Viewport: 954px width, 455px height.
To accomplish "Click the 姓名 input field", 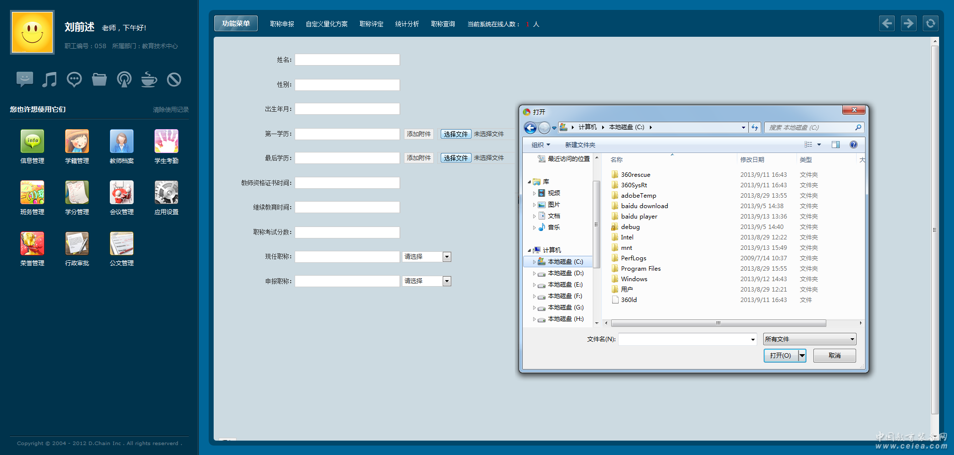I will 347,60.
